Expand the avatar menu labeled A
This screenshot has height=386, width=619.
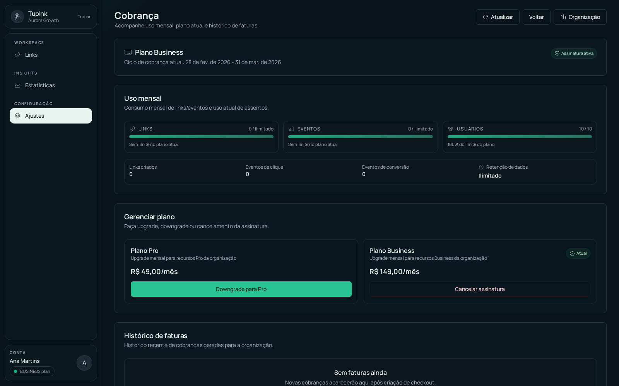84,363
